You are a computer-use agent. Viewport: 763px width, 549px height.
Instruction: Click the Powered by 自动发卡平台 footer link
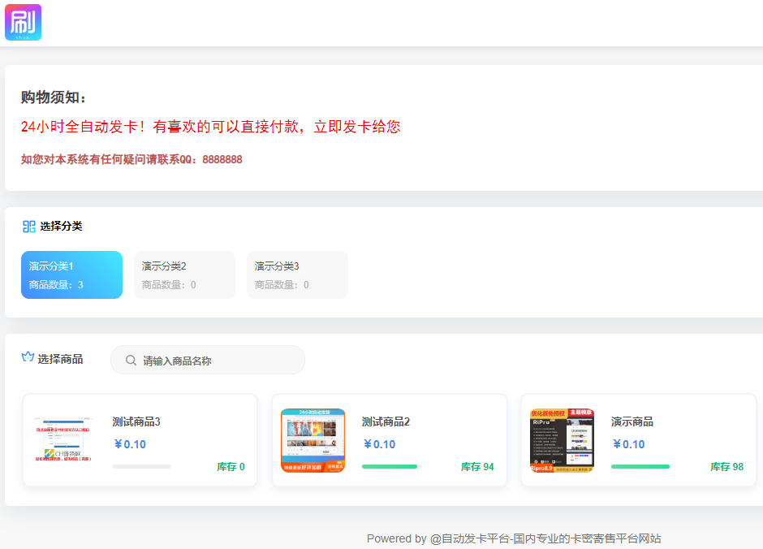(x=514, y=538)
